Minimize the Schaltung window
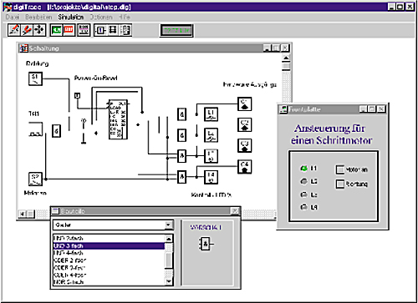This screenshot has height=303, width=418. coord(267,48)
